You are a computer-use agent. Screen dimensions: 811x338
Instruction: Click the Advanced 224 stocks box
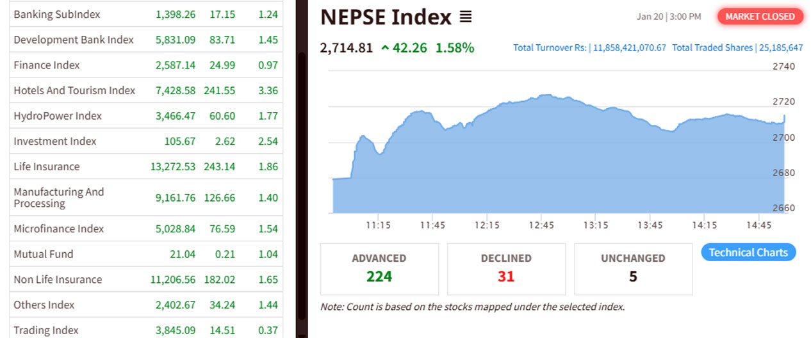[379, 269]
